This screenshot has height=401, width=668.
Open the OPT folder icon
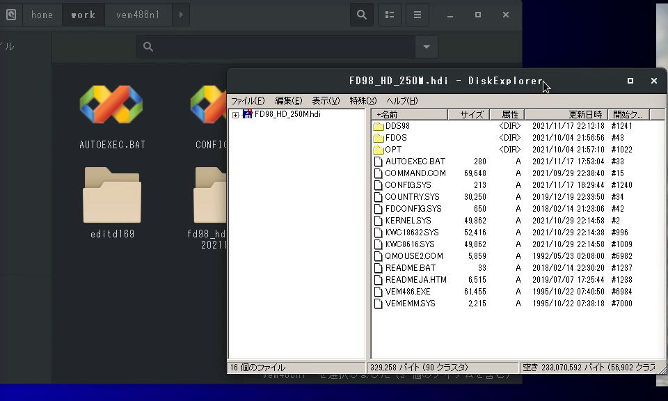[379, 150]
